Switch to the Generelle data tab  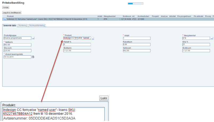(x=9, y=25)
